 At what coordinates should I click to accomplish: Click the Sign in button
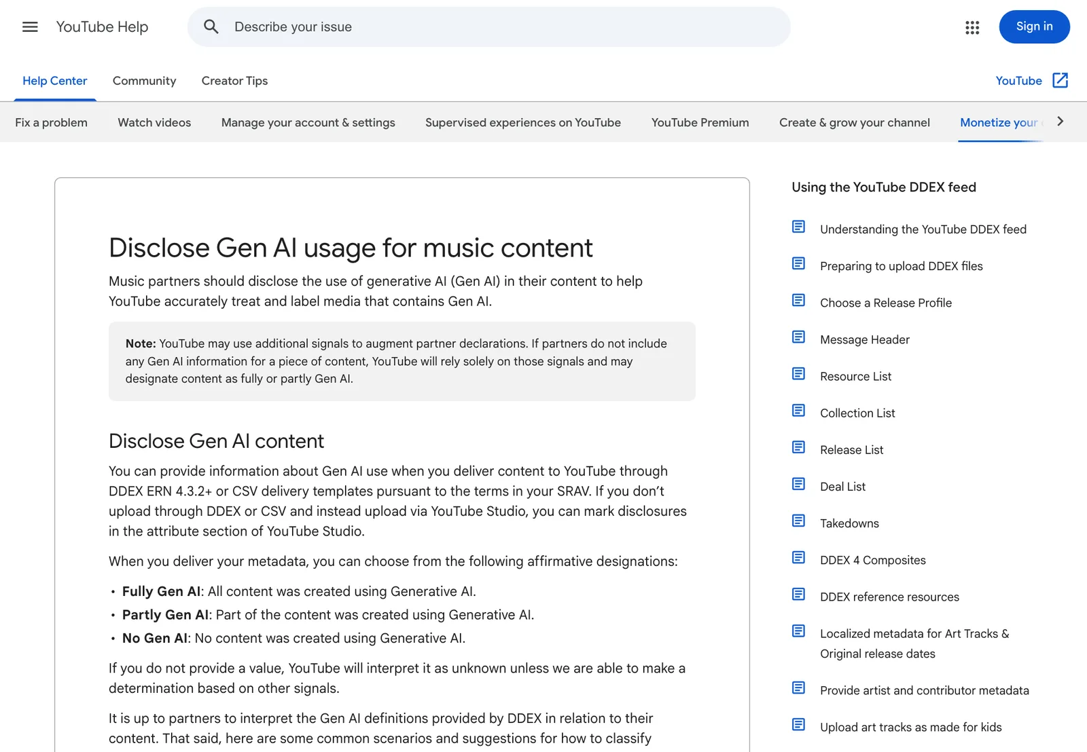pyautogui.click(x=1034, y=26)
